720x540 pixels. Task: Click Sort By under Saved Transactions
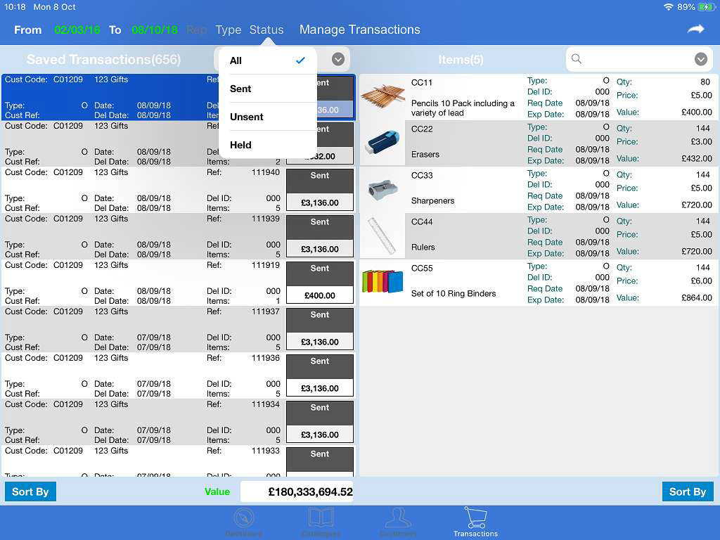(30, 491)
